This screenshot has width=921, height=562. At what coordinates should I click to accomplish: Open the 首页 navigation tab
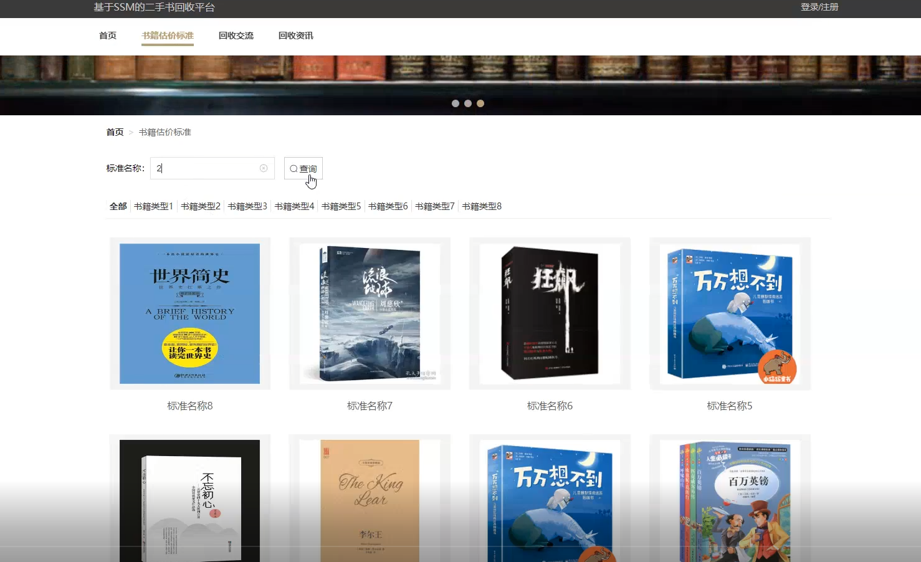point(108,36)
